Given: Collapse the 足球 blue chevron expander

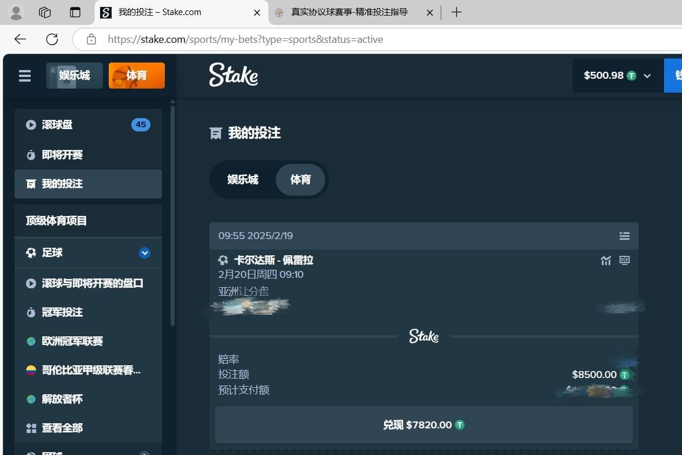Looking at the screenshot, I should tap(145, 253).
